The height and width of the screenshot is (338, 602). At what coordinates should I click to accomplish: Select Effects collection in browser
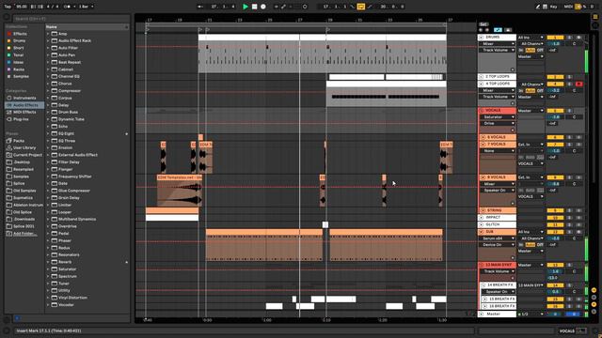coord(20,34)
